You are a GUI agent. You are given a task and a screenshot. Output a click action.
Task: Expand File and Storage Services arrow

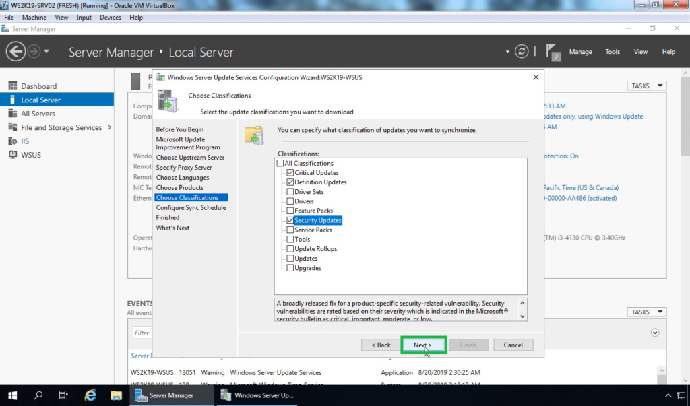click(x=109, y=127)
